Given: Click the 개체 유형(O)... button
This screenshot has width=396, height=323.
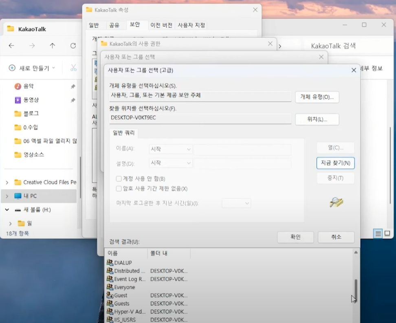Looking at the screenshot, I should pos(317,97).
